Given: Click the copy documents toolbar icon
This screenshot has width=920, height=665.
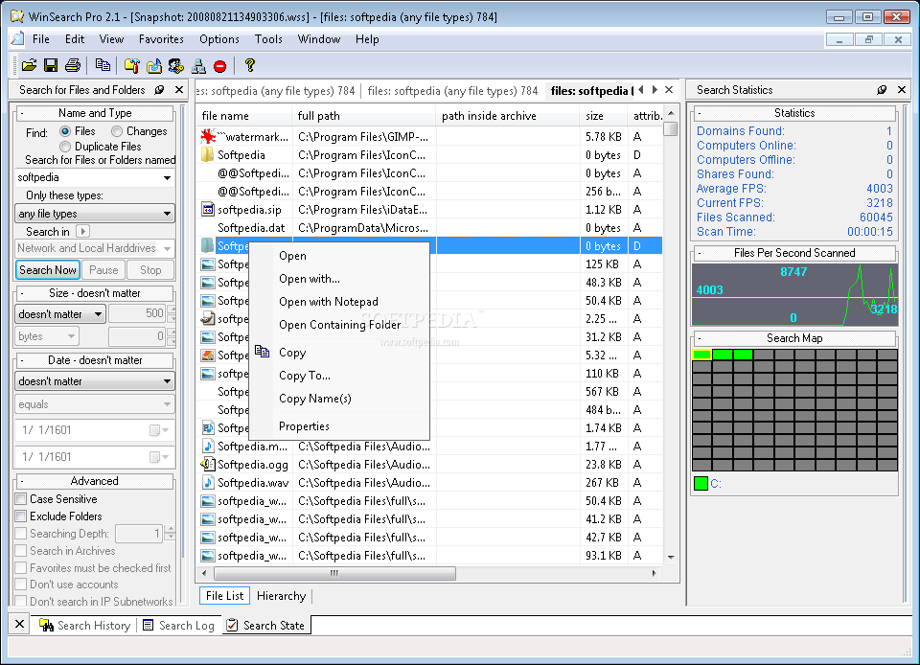Looking at the screenshot, I should (103, 66).
